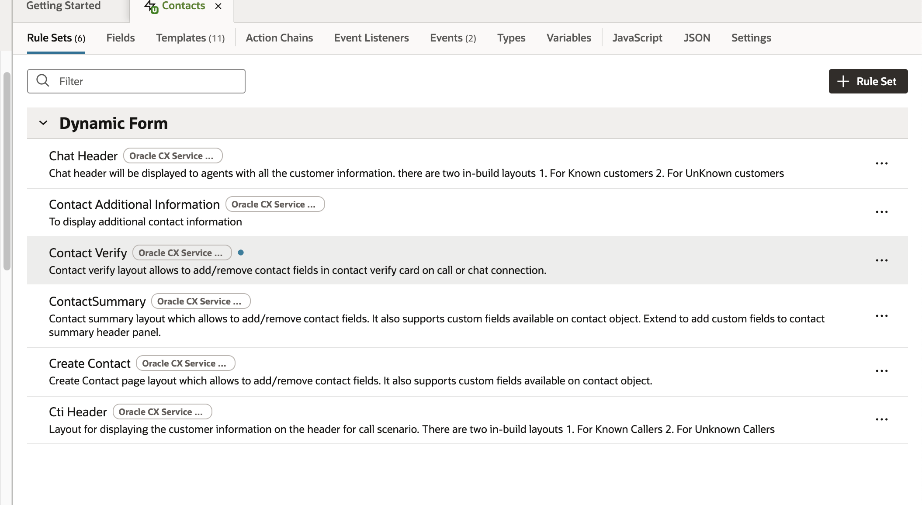This screenshot has height=505, width=922.
Task: Collapse the Dynamic Form section
Action: (43, 123)
